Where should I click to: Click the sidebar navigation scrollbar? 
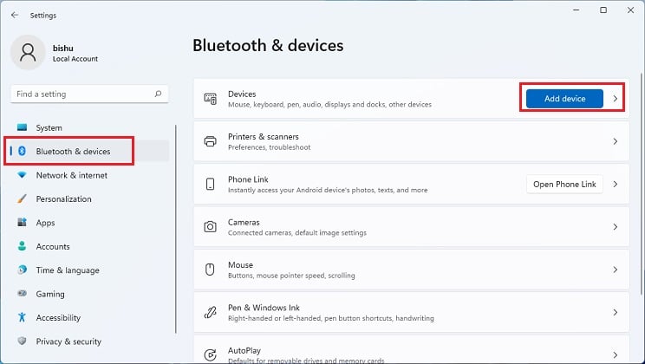pos(176,229)
